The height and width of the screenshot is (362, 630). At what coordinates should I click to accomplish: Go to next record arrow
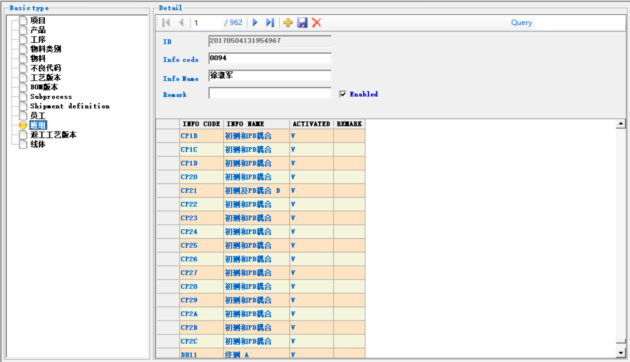click(255, 22)
